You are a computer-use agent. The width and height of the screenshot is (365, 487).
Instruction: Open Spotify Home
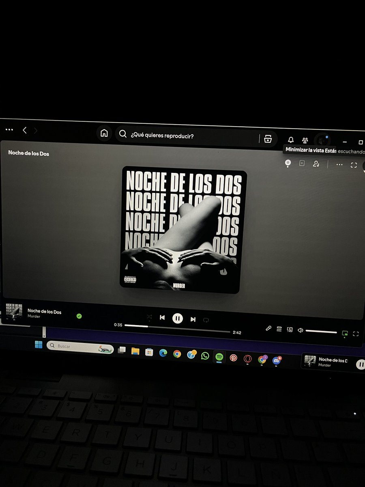(x=104, y=133)
